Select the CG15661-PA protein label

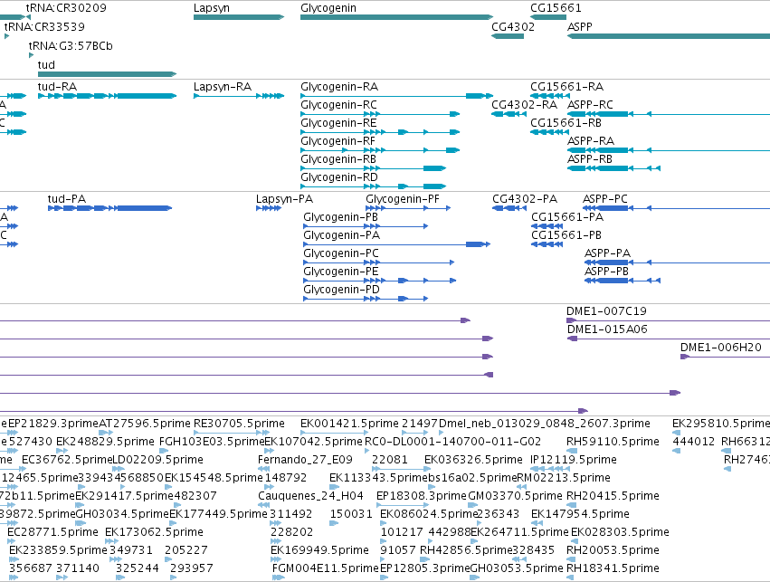coord(567,217)
